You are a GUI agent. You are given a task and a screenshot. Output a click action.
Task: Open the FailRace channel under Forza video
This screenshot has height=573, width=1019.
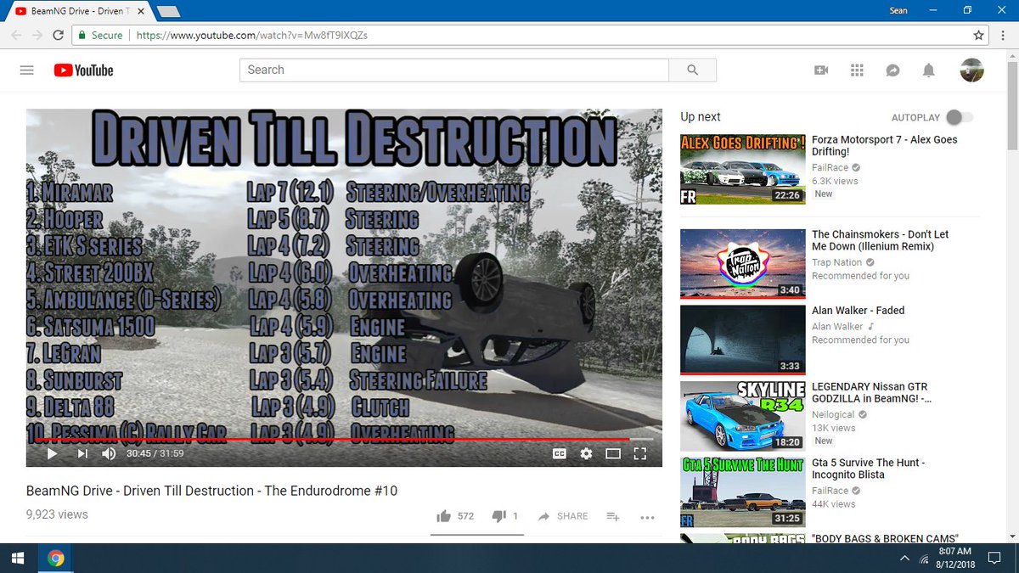click(830, 168)
